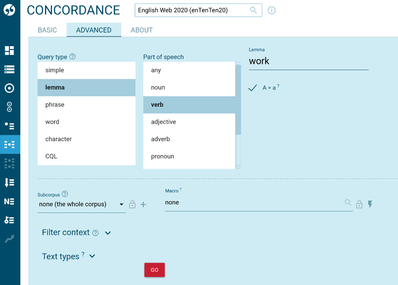Image resolution: width=398 pixels, height=285 pixels.
Task: Open the N-grams tool in sidebar
Action: tap(10, 201)
